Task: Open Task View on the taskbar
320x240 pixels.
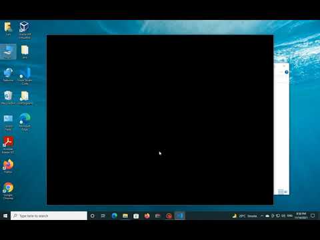Action: (x=103, y=215)
